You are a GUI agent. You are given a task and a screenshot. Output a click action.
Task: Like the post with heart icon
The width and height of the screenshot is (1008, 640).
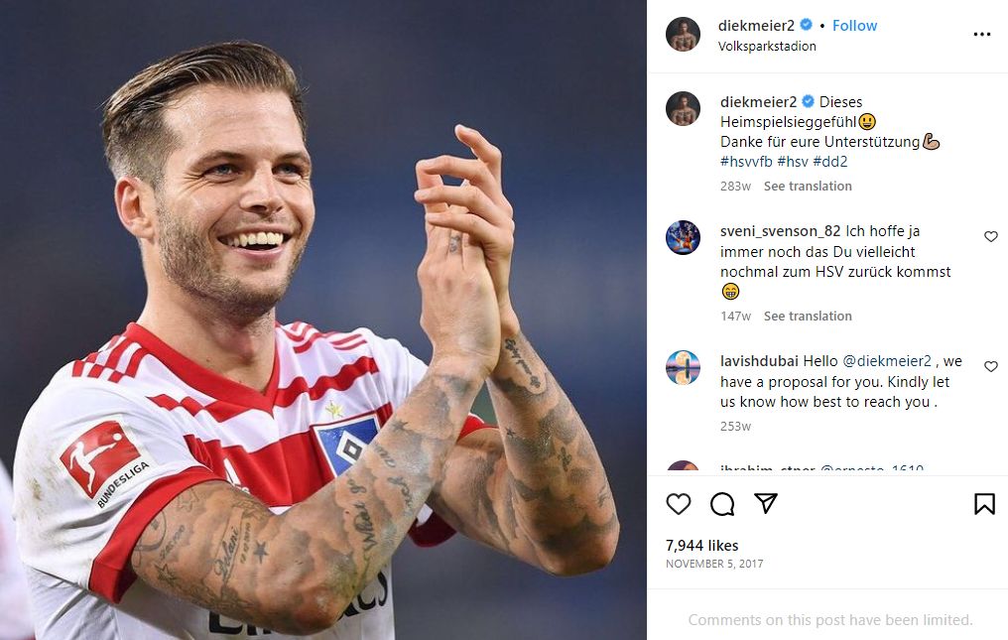679,504
